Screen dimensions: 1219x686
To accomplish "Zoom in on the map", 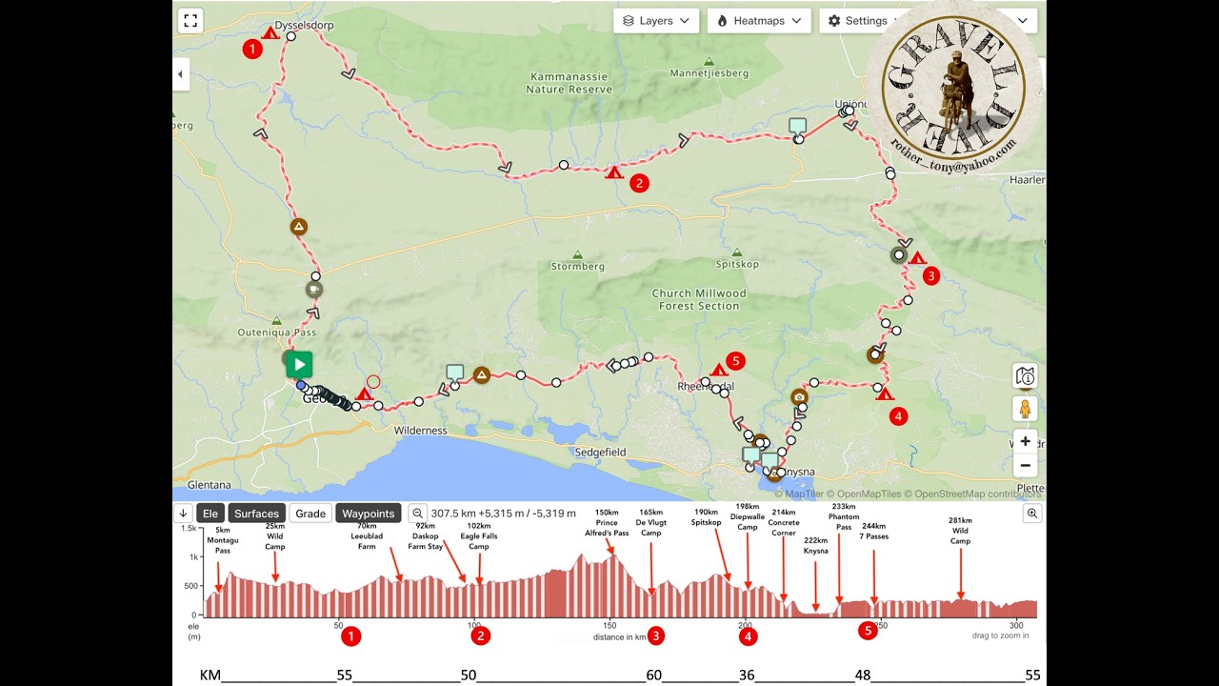I will pyautogui.click(x=1025, y=441).
